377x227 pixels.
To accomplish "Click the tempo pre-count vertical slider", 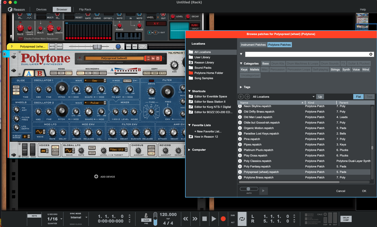I will click(155, 219).
